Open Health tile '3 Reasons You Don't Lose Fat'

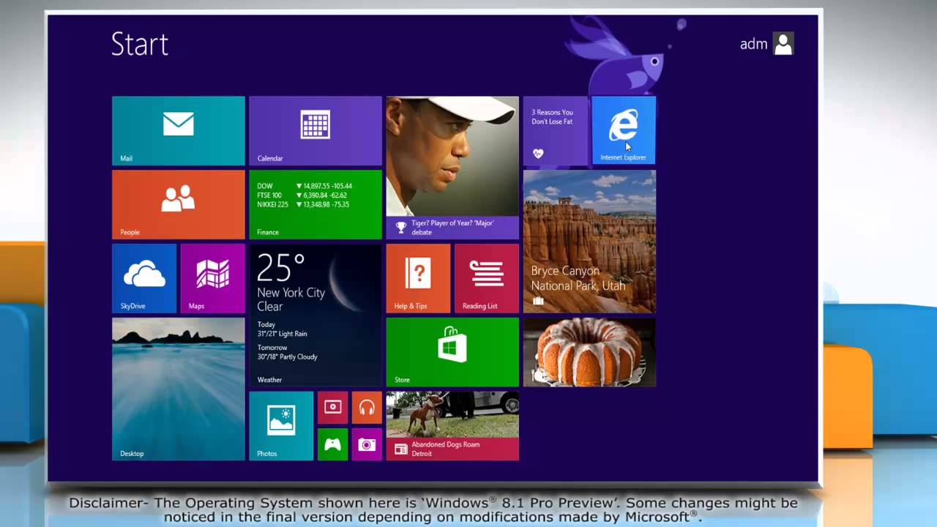tap(555, 131)
